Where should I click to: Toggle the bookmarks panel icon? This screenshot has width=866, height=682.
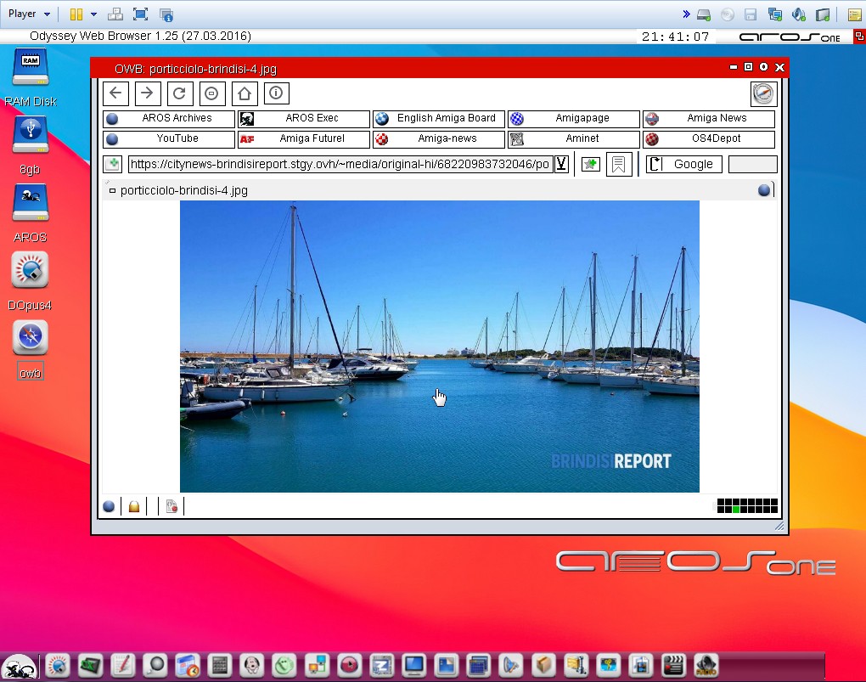tap(619, 164)
